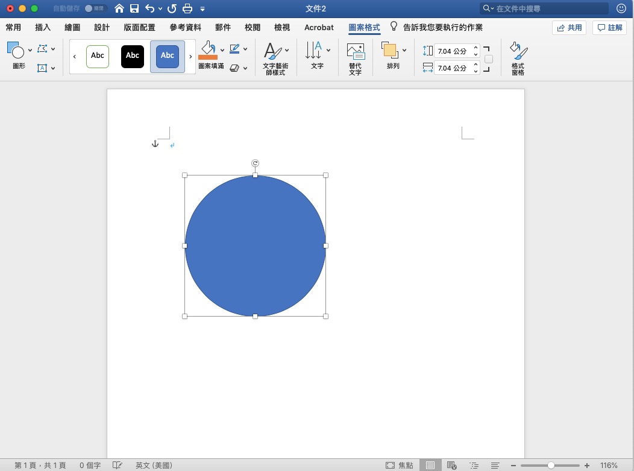Open the Alt Text (替代文字) tool
Screen dimensions: 634x471
(x=355, y=59)
